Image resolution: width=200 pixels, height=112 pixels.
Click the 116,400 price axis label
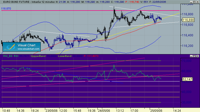point(187,35)
